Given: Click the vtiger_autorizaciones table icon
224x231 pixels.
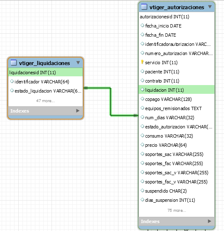Looking at the screenshot, I should point(144,7).
